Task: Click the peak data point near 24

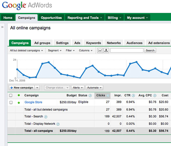Action: tap(136, 62)
